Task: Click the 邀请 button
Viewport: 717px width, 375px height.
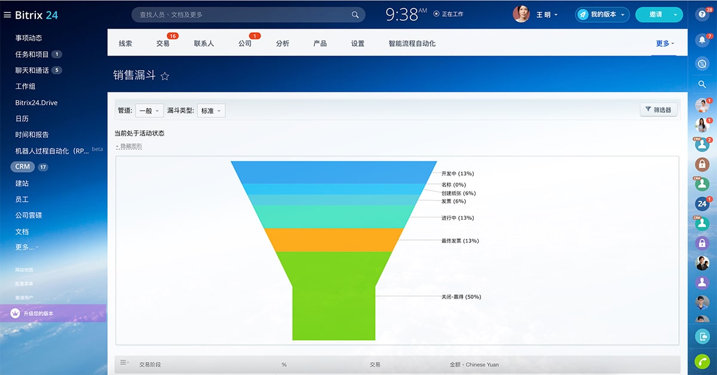Action: click(655, 15)
